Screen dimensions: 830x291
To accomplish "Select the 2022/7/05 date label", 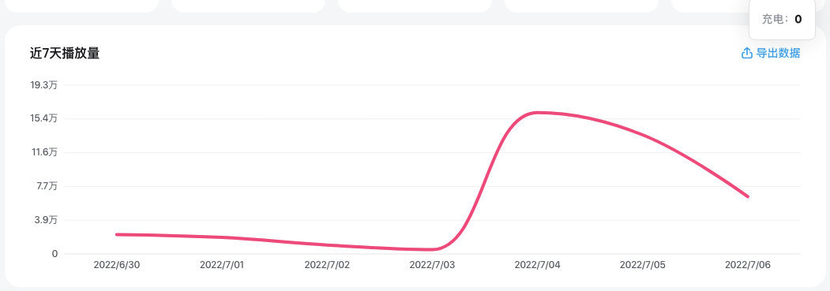I will 642,265.
